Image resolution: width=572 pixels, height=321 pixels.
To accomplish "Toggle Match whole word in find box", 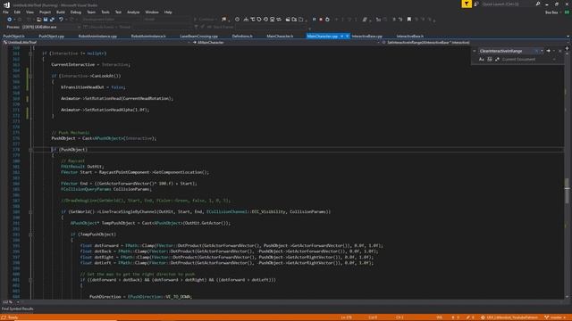I will (x=490, y=60).
